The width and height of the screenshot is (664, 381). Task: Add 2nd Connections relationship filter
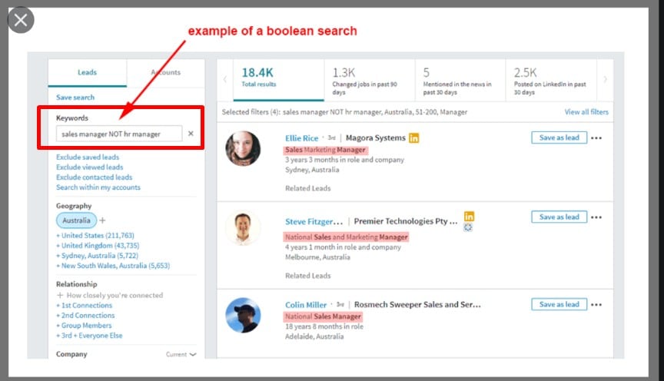tap(85, 316)
